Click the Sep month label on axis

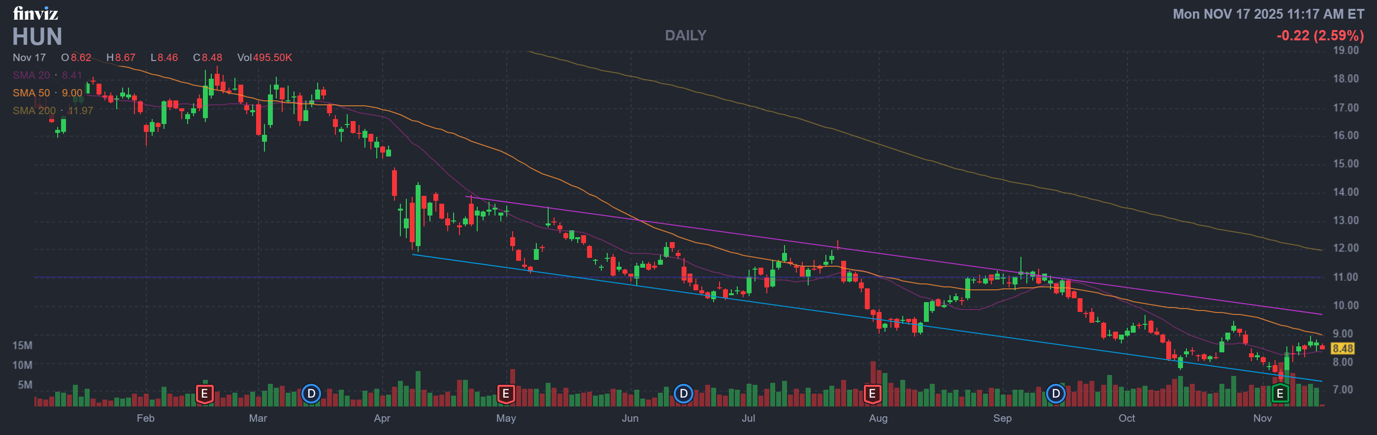click(x=1002, y=418)
